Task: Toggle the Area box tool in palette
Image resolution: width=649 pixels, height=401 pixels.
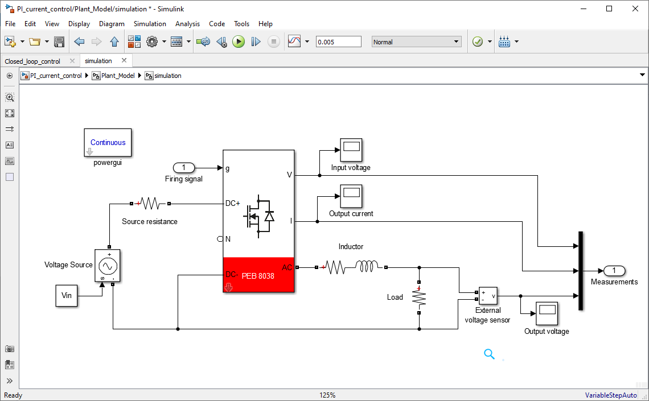Action: pos(10,177)
